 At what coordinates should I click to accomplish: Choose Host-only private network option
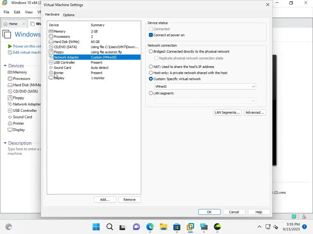click(151, 73)
